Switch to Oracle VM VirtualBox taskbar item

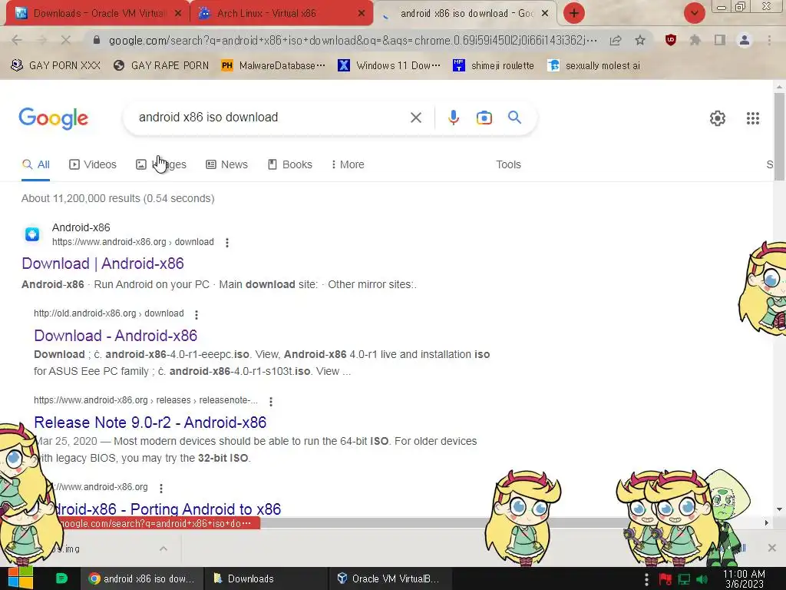tap(391, 578)
